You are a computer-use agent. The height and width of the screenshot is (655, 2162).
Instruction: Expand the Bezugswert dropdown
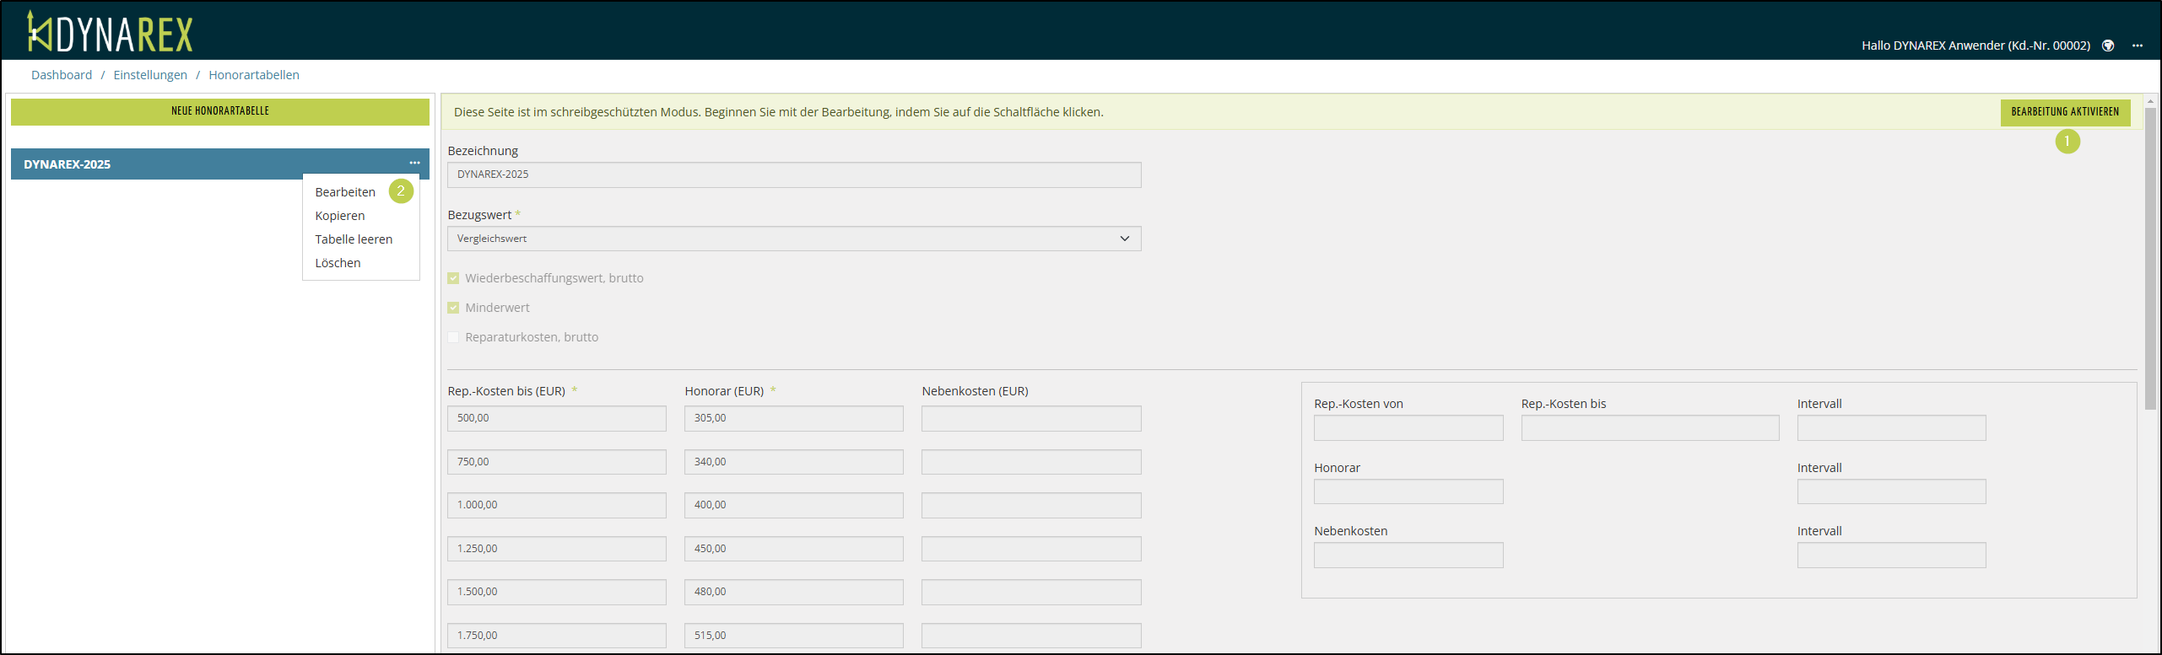coord(793,239)
